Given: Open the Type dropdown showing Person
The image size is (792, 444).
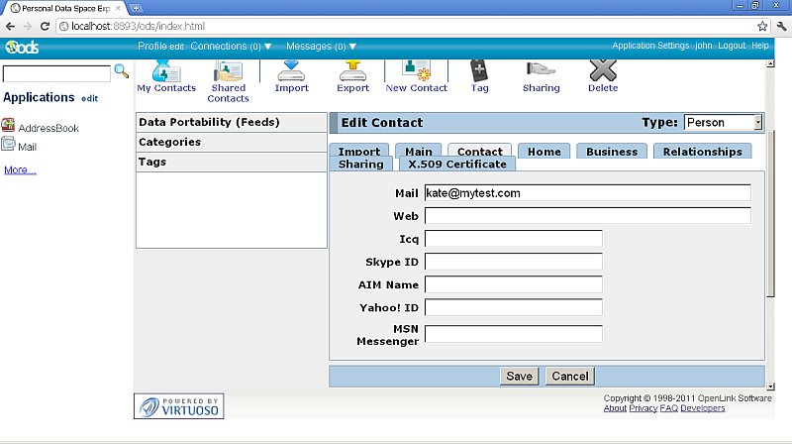Looking at the screenshot, I should click(723, 122).
